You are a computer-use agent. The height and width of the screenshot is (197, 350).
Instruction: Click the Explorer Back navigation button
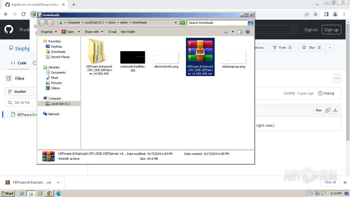coord(42,23)
